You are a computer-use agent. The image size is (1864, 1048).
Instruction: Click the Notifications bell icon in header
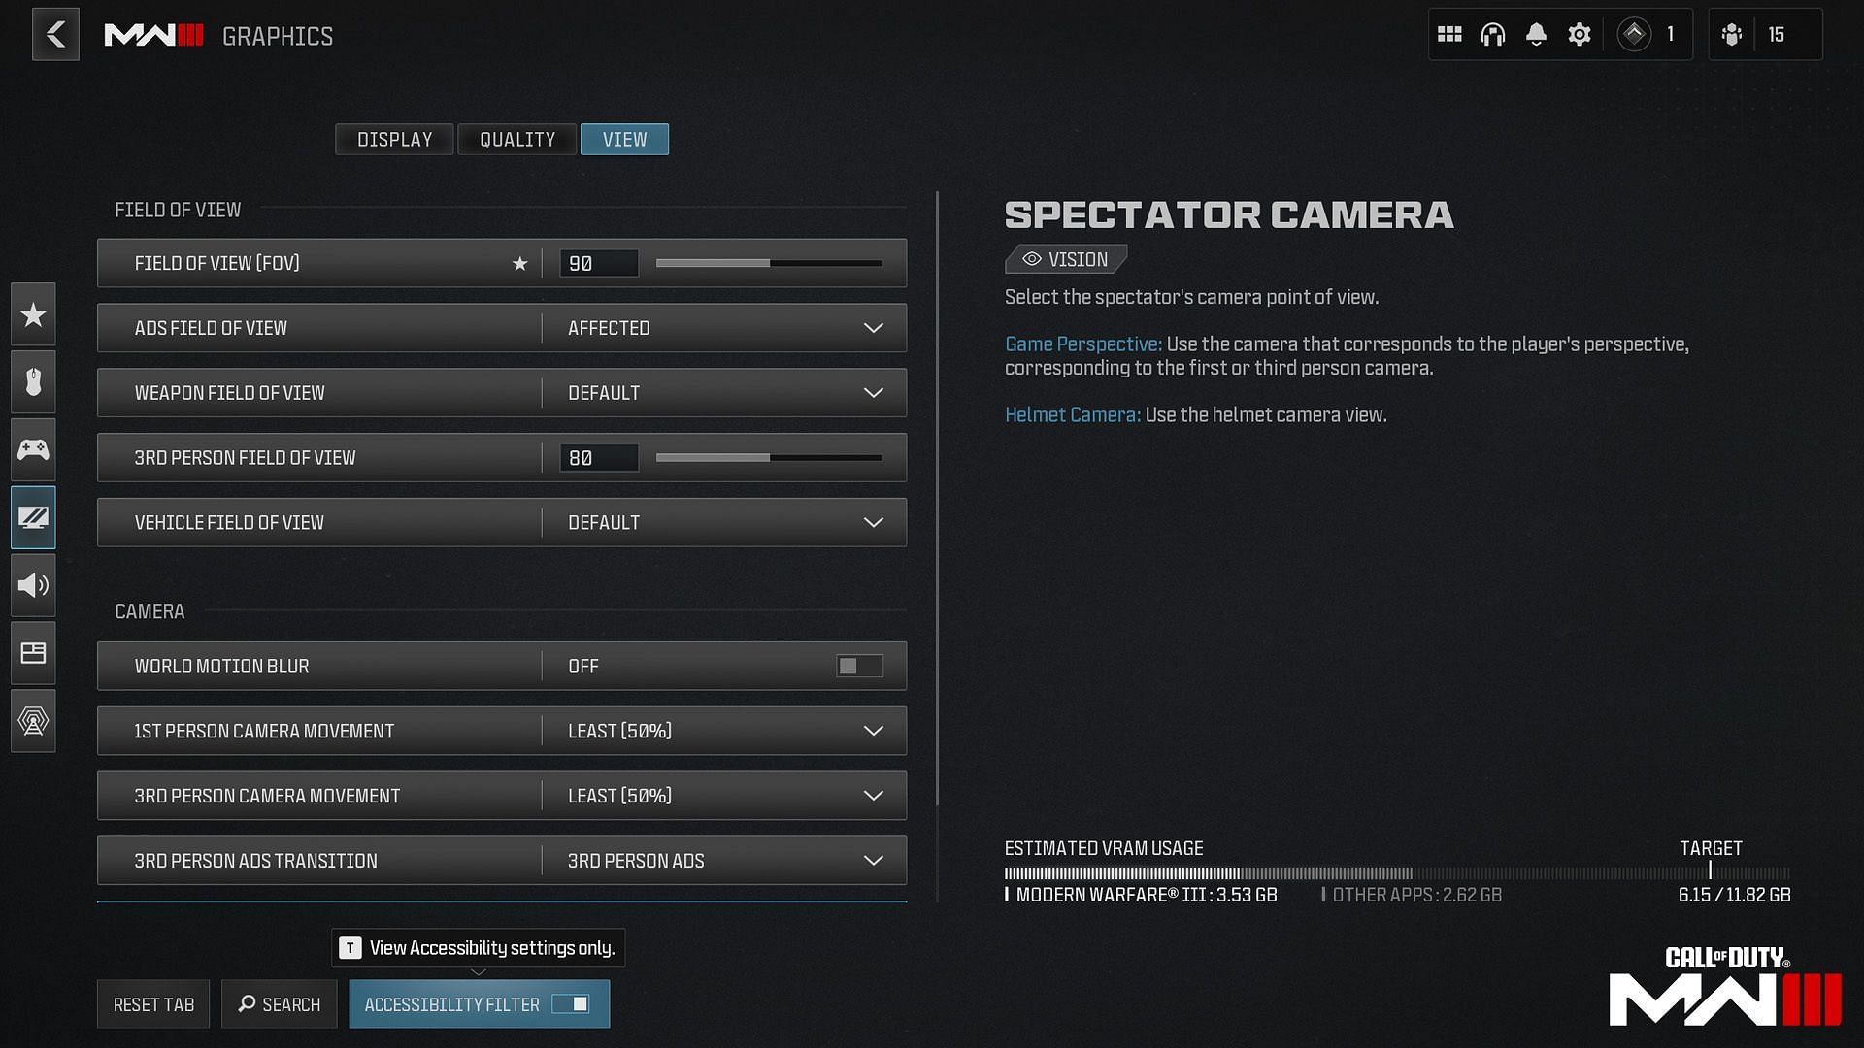click(1535, 33)
